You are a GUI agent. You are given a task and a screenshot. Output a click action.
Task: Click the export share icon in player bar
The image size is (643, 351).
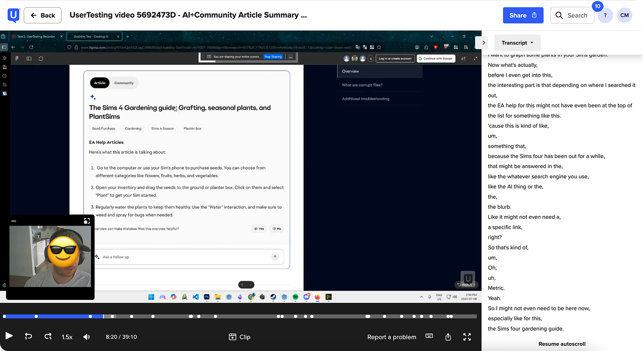coord(448,337)
